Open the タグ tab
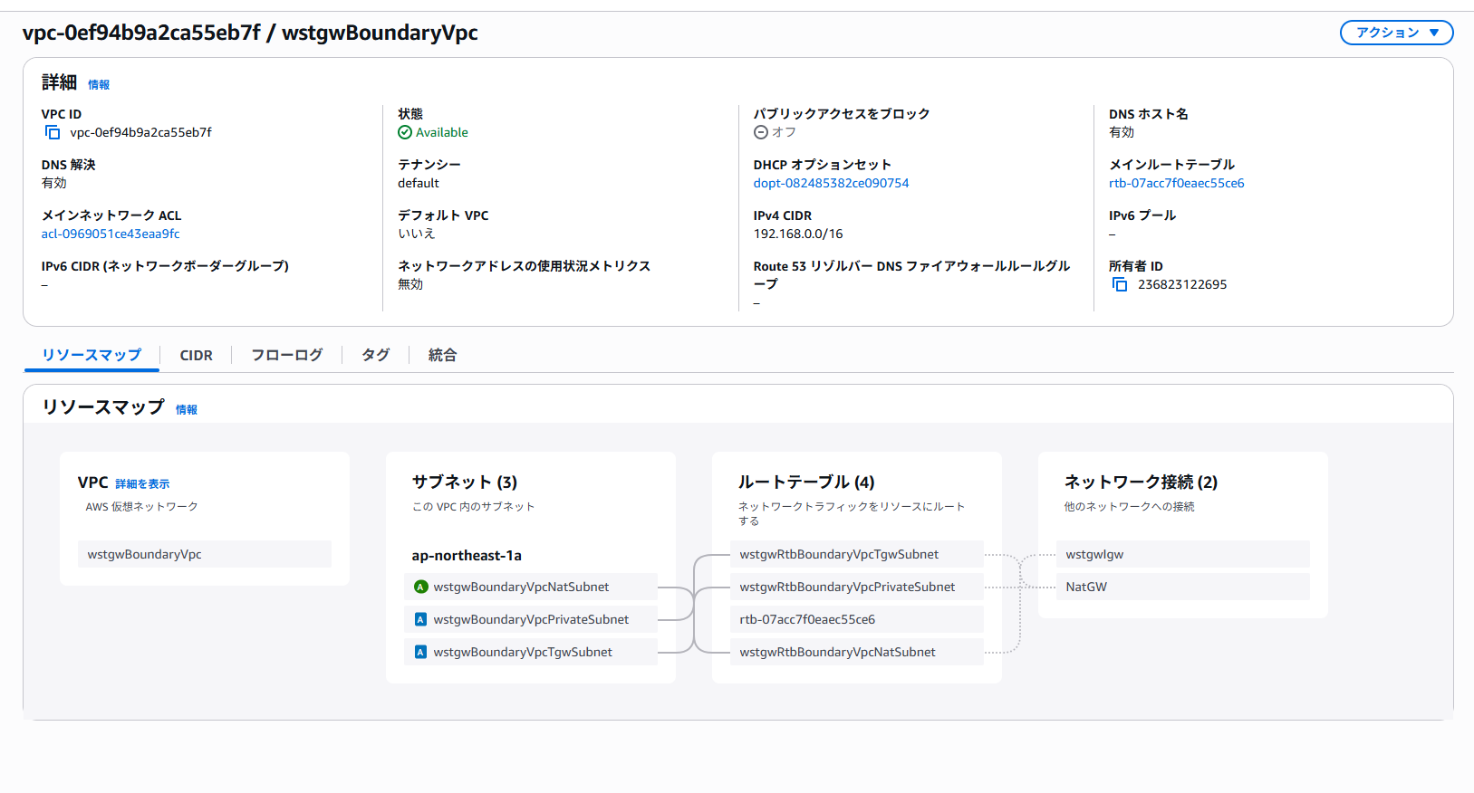The width and height of the screenshot is (1474, 793). tap(375, 355)
